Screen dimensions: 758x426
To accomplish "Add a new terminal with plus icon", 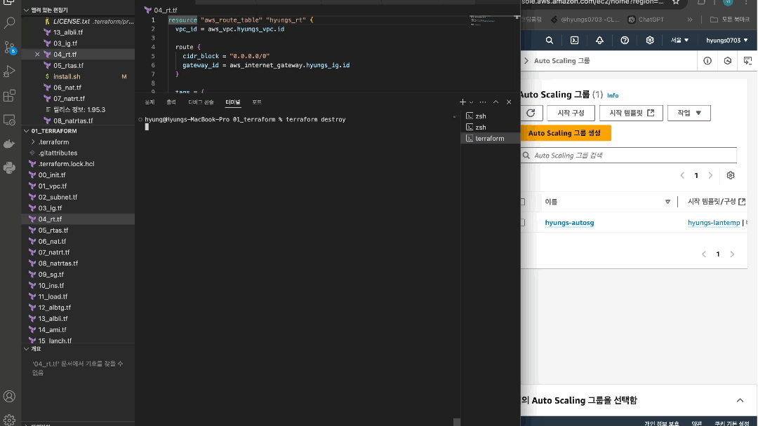I will point(462,102).
